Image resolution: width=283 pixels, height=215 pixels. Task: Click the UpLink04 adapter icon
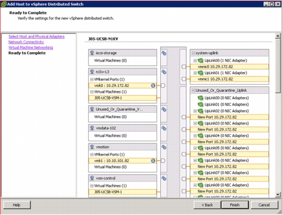tap(200, 136)
